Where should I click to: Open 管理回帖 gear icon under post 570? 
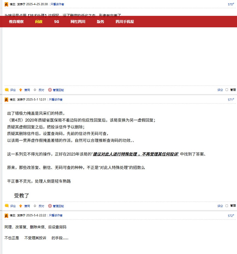(x=50, y=90)
